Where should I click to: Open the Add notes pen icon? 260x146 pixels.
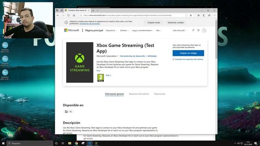coord(204,15)
